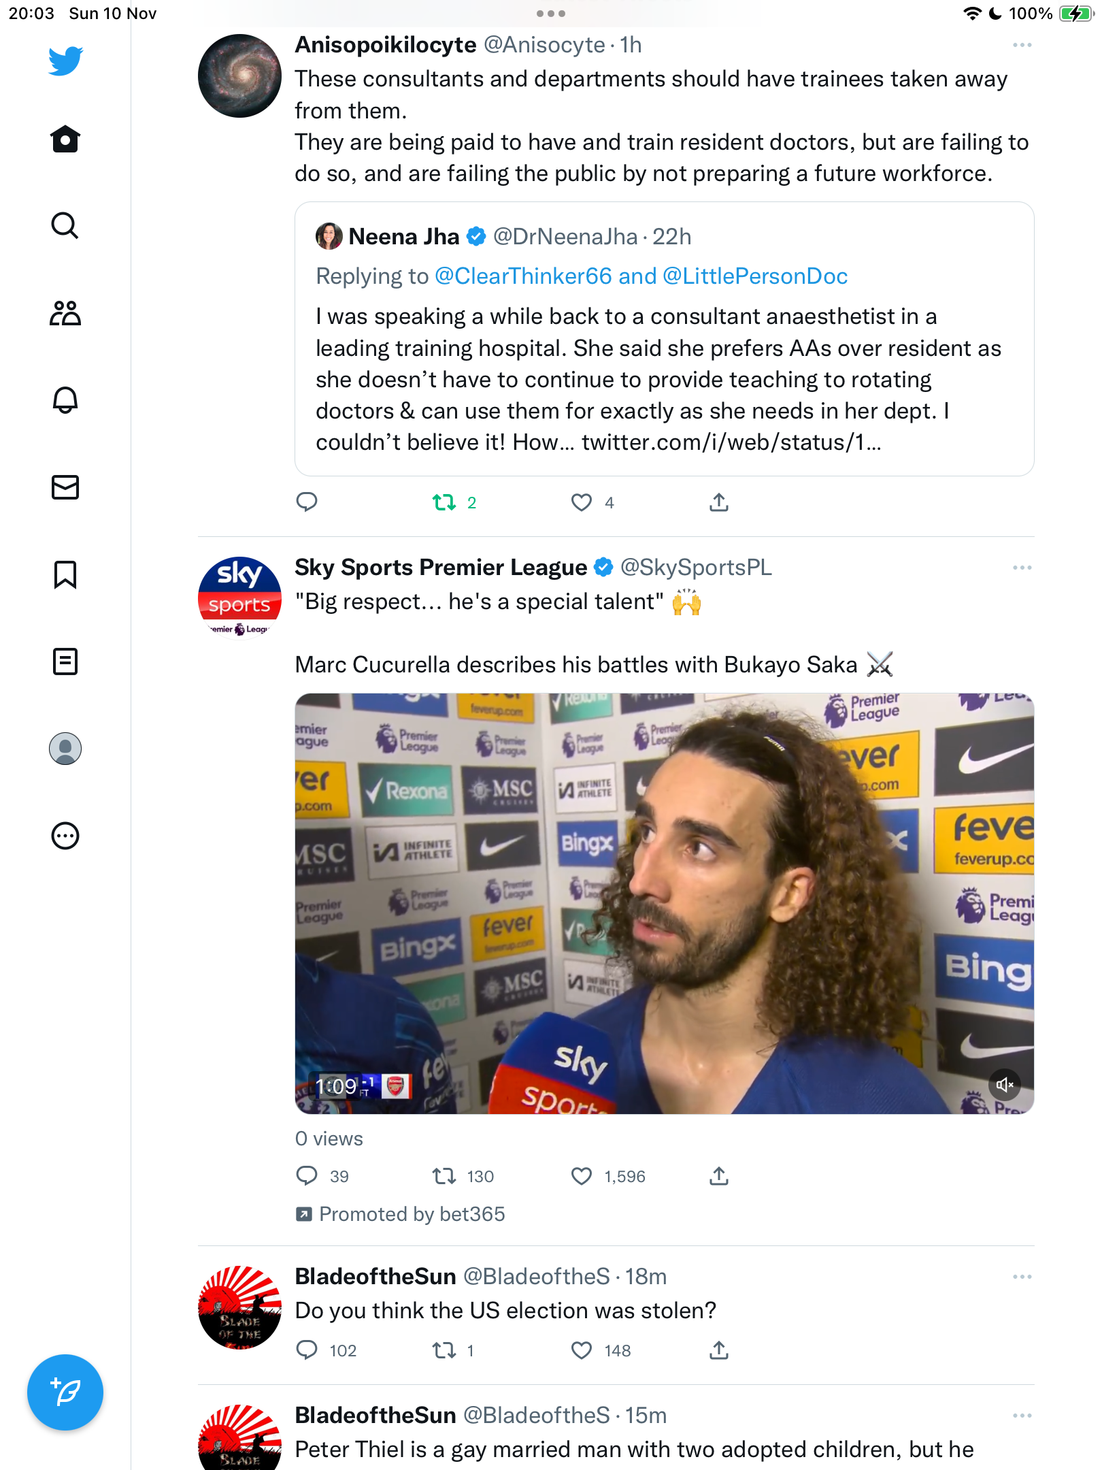Unmute the Sky Sports video
The image size is (1102, 1470).
1005,1085
